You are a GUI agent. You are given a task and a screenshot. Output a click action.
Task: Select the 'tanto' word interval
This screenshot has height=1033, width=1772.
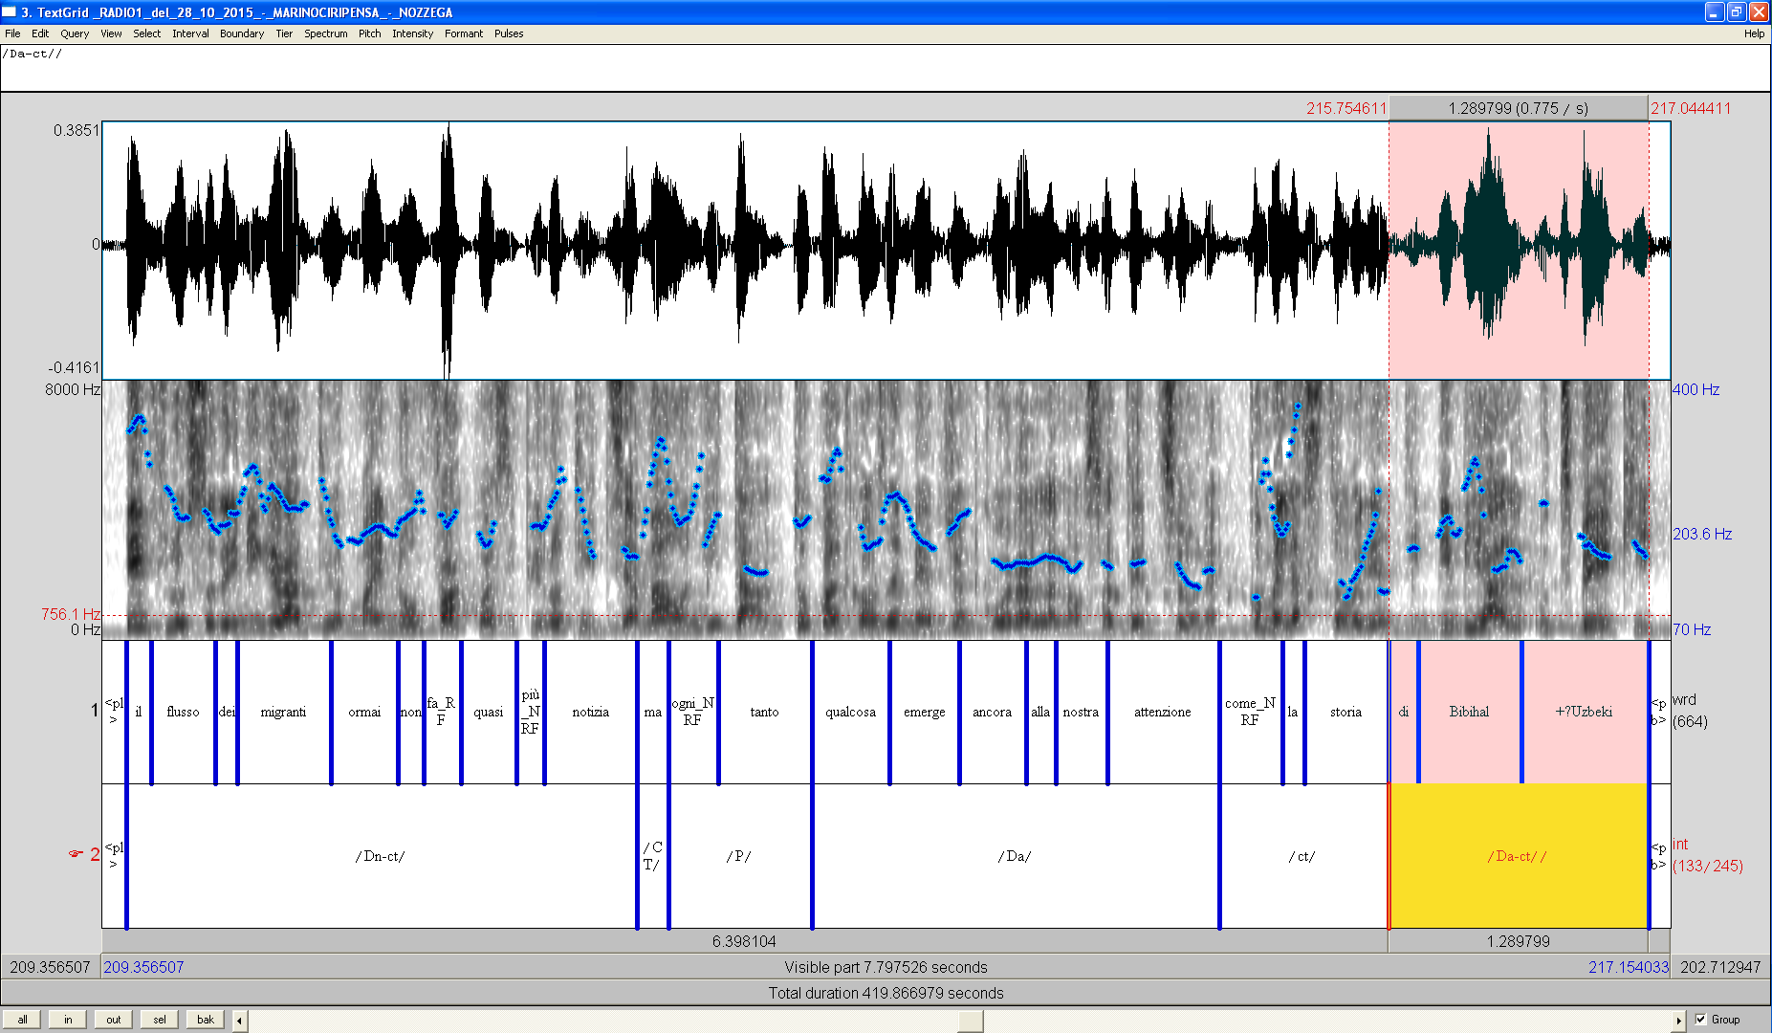pos(764,712)
